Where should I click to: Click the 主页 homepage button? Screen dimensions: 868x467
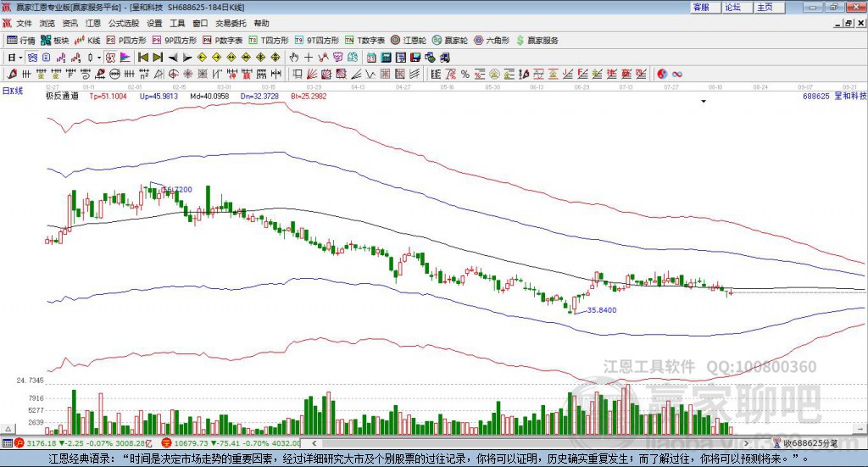[769, 7]
